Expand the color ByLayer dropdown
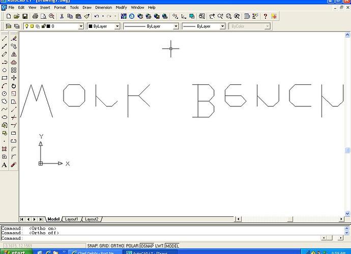This screenshot has height=254, width=351. (x=117, y=26)
